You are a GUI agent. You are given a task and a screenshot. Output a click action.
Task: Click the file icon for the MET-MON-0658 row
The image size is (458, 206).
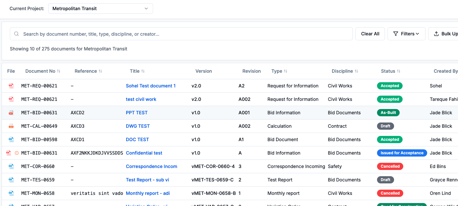coord(11,193)
